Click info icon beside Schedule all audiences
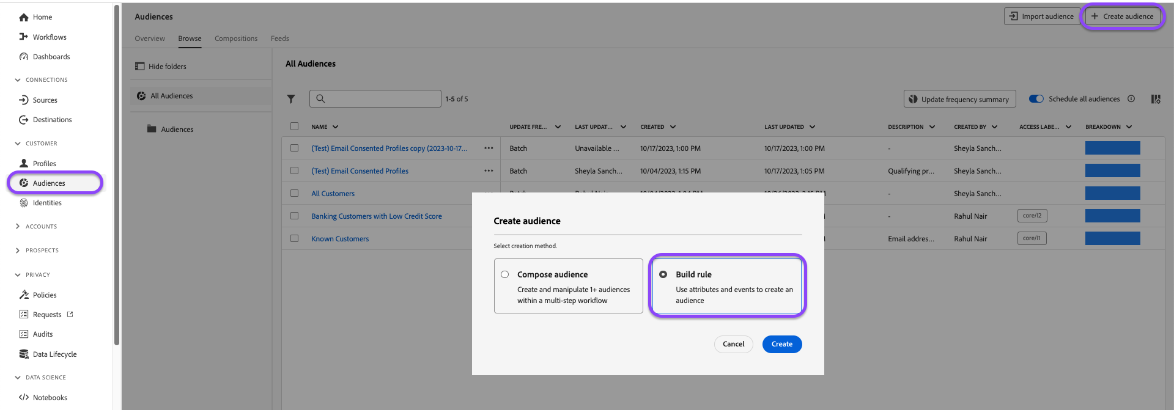 (x=1131, y=98)
